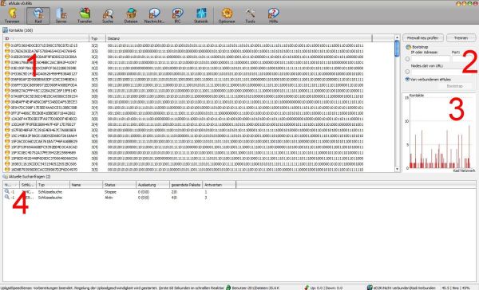Select the IP oder Adresse radio button
Image resolution: width=479 pixels, height=290 pixels.
coord(407,59)
